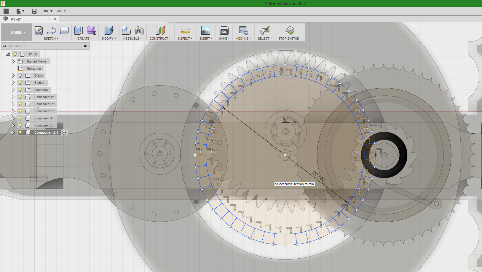Select the New Component icon
The width and height of the screenshot is (482, 272).
pyautogui.click(x=126, y=30)
